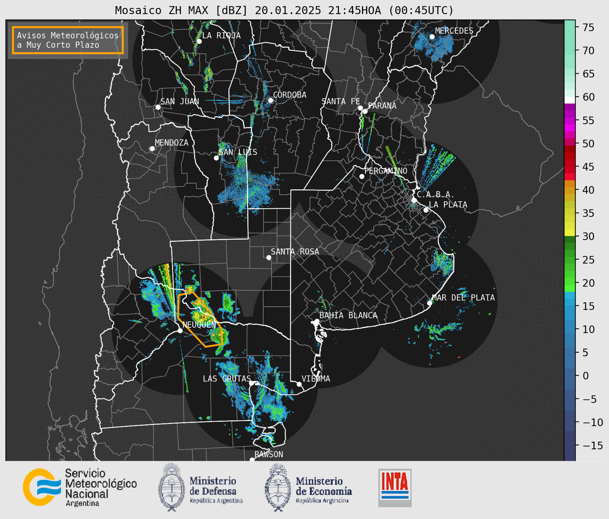Click the SAN JUAN city marker
The height and width of the screenshot is (519, 609).
158,107
